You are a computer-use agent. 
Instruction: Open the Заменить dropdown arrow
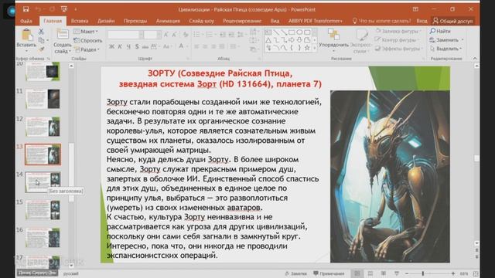pos(463,40)
